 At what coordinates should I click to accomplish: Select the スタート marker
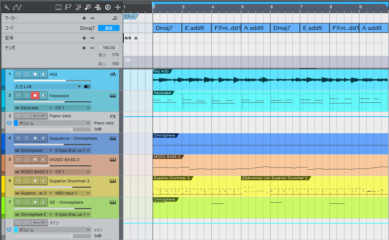pyautogui.click(x=130, y=17)
